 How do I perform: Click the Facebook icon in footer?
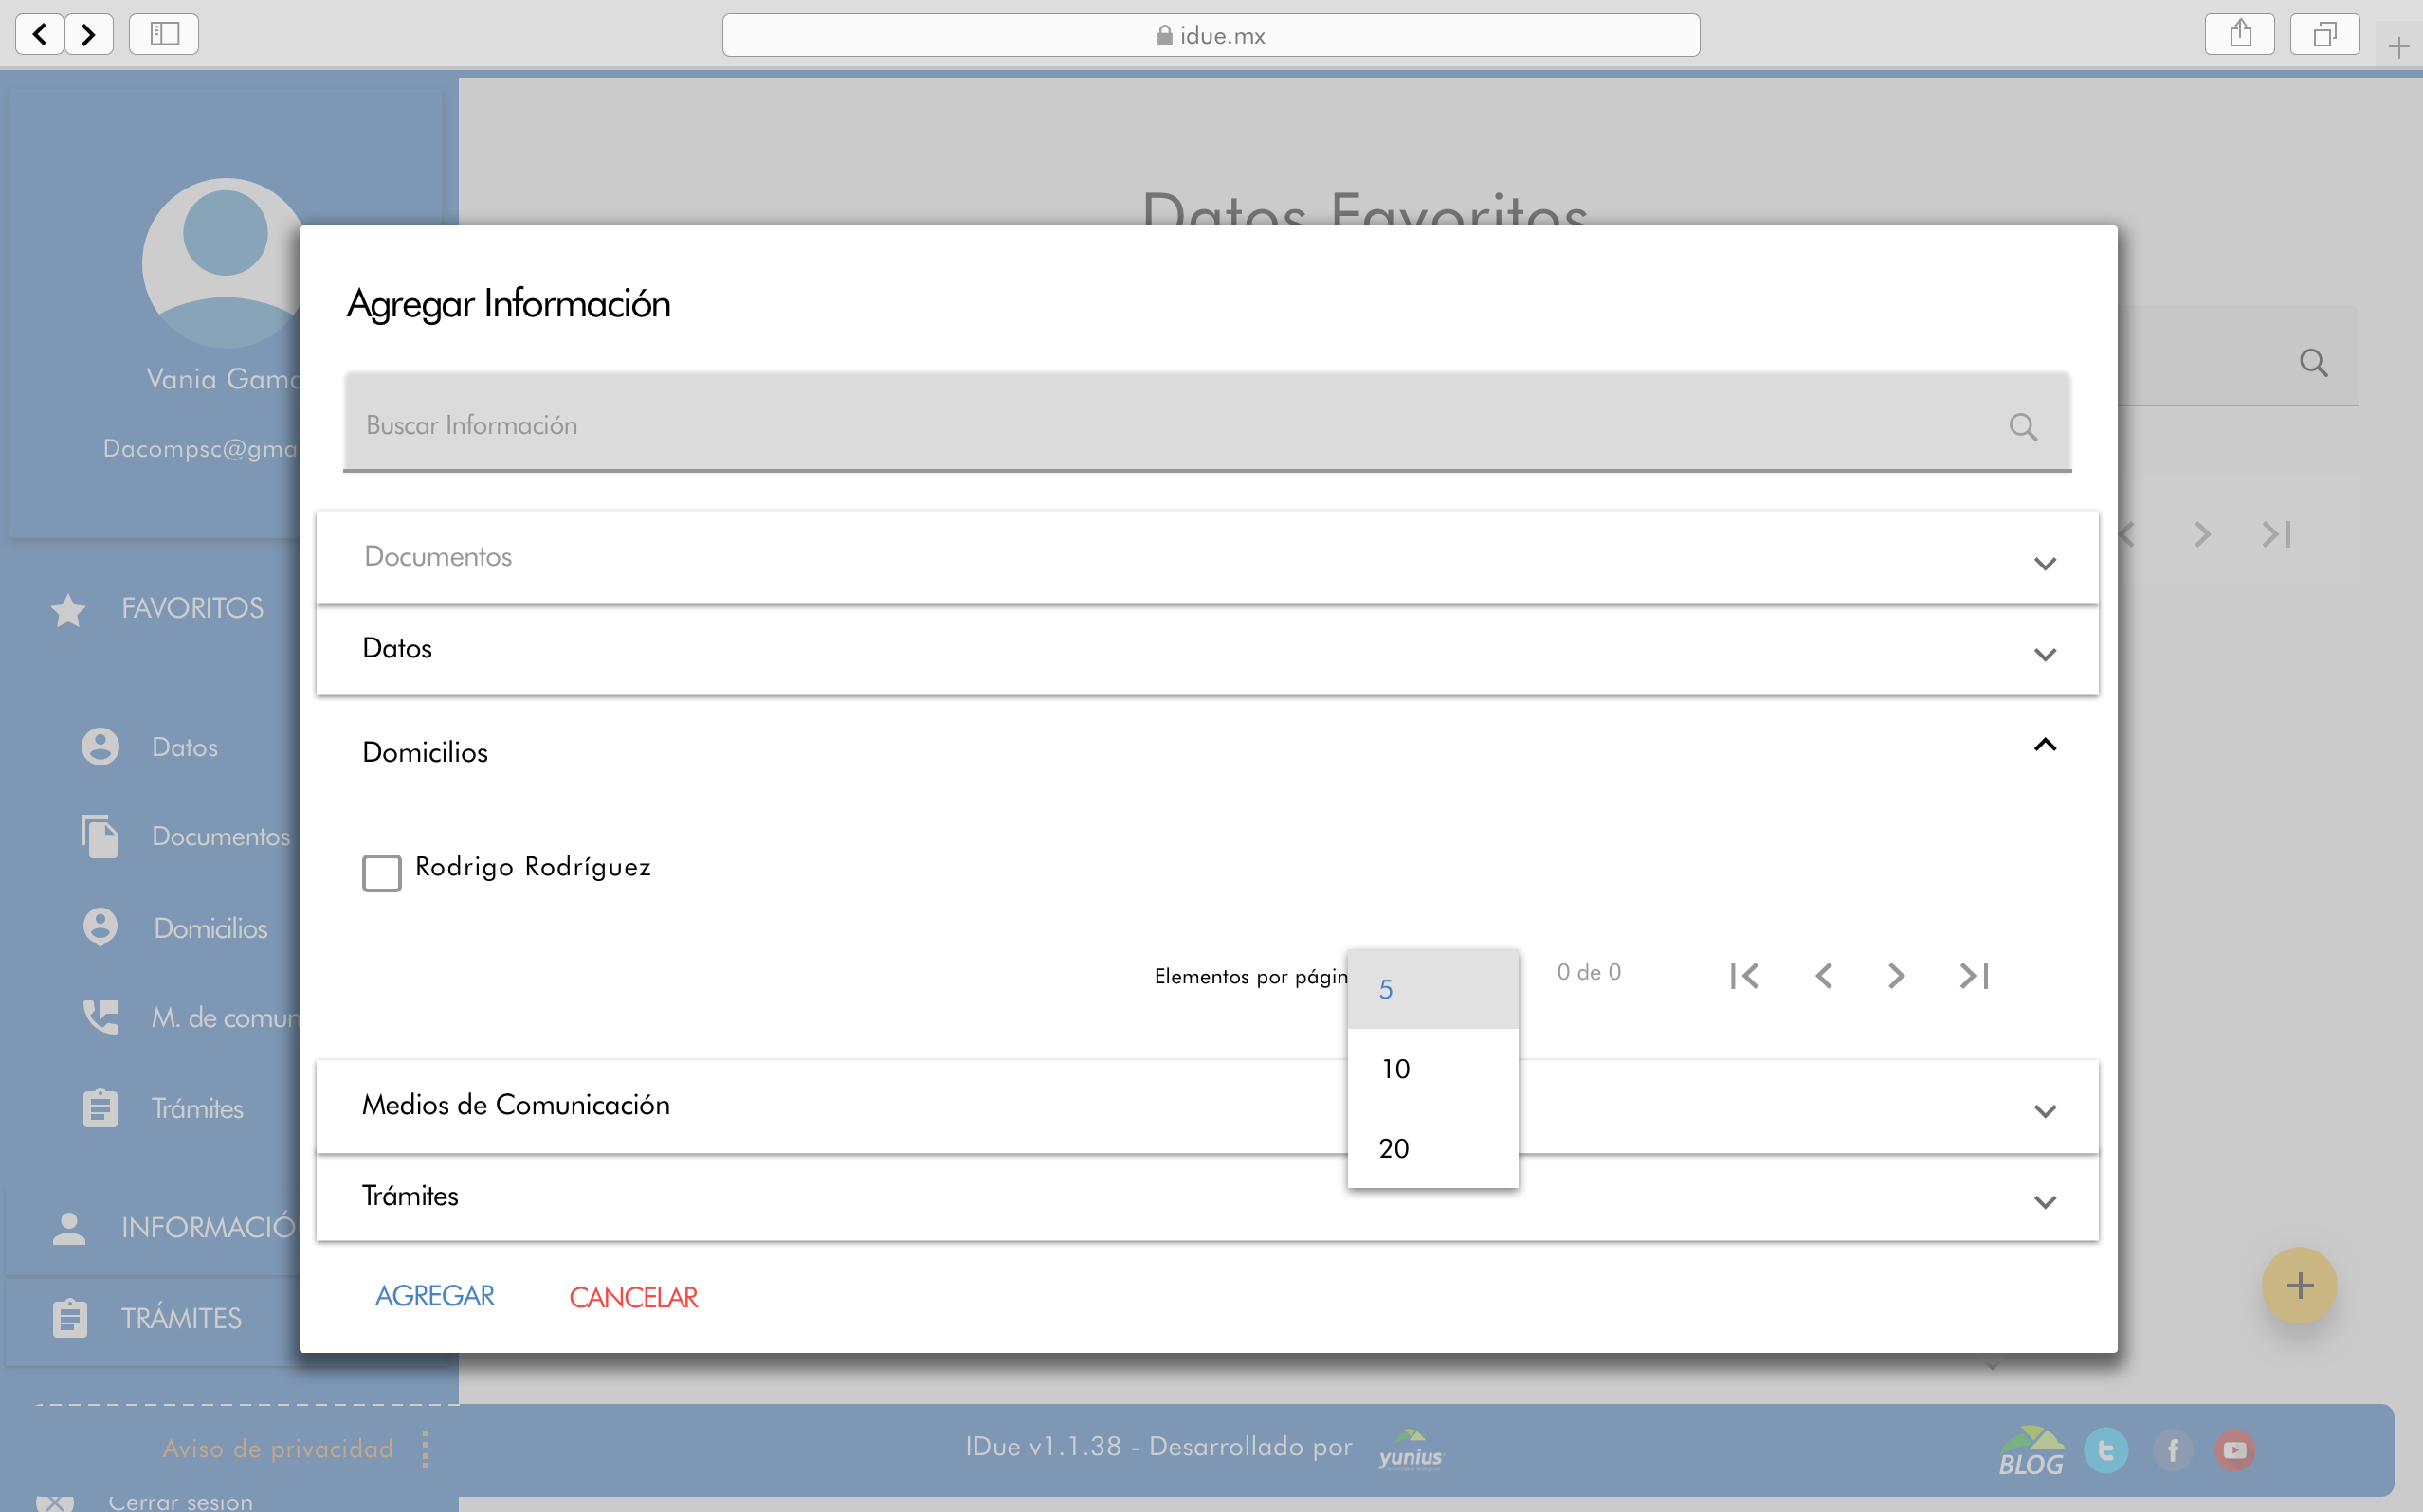coord(2172,1449)
